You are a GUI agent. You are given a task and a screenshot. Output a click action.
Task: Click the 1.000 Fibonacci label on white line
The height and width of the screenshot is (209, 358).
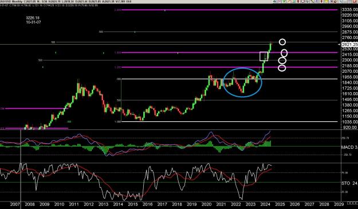(117, 121)
